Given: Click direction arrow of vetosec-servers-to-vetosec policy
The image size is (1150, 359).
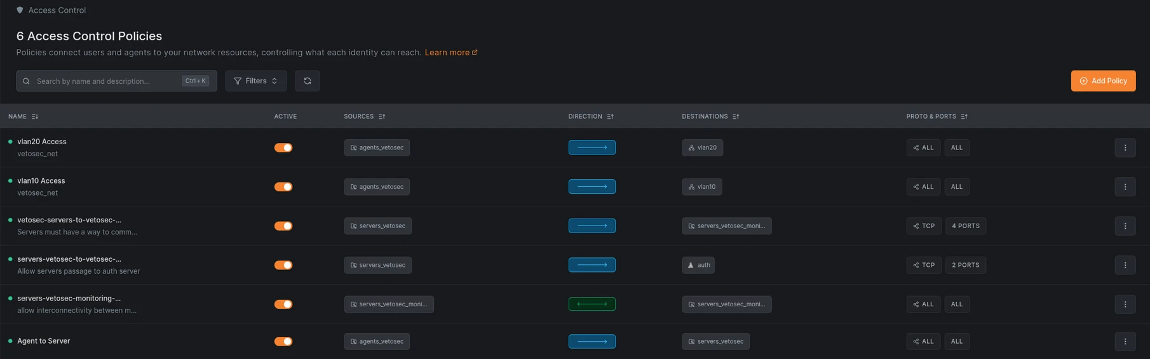Looking at the screenshot, I should pyautogui.click(x=592, y=226).
